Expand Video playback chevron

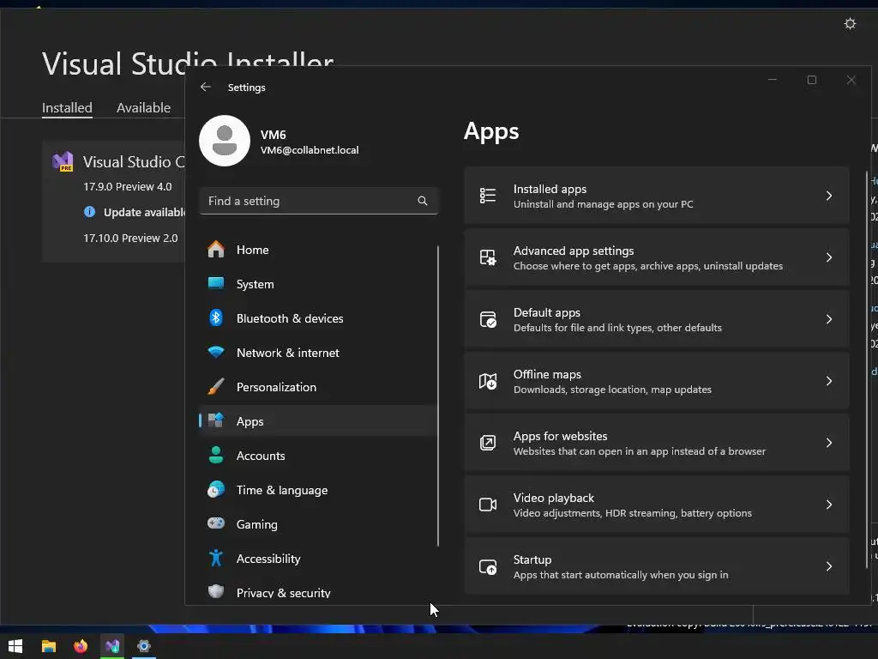click(x=829, y=505)
